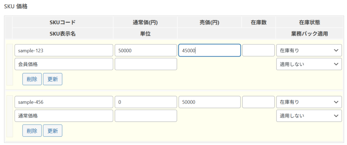Focus the empty unit field under sample-123

pos(146,64)
